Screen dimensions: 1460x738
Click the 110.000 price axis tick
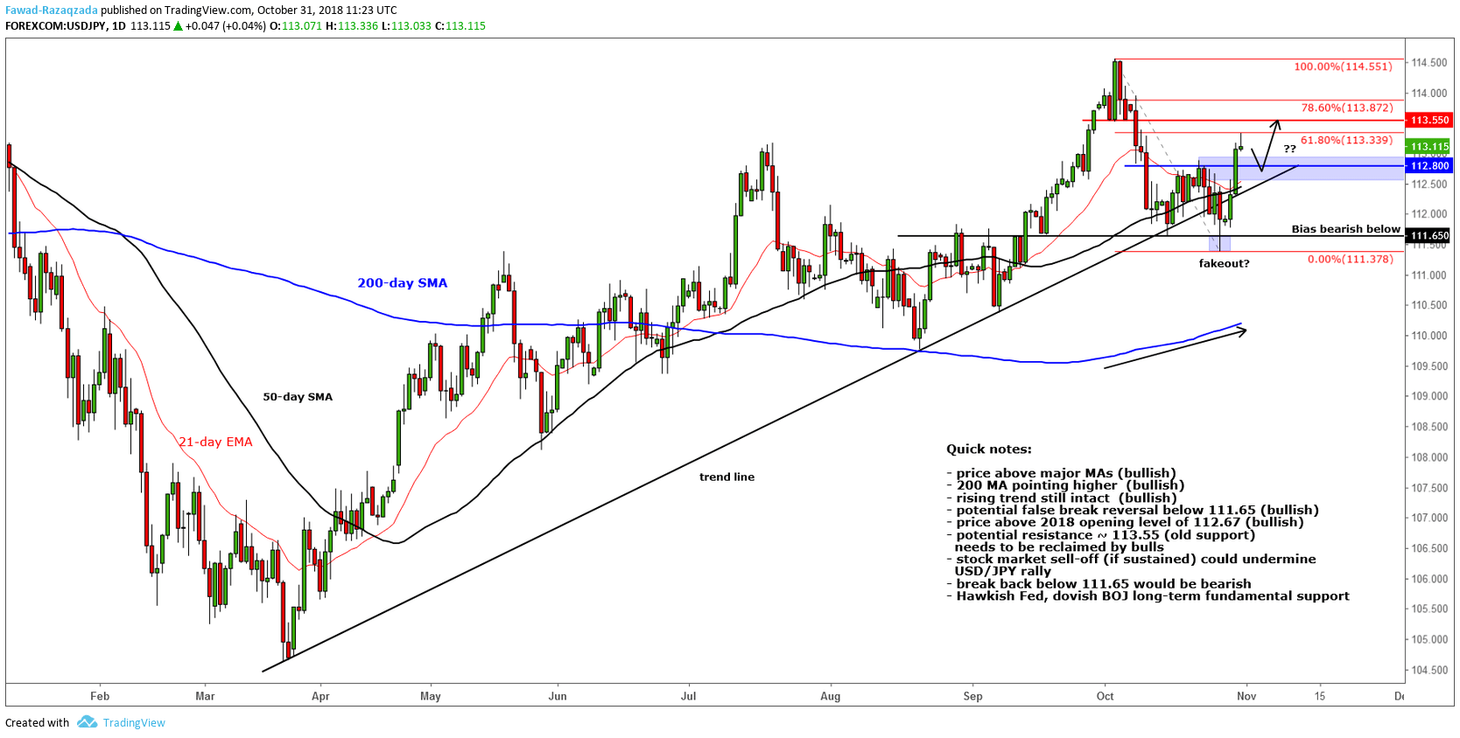tap(1428, 336)
